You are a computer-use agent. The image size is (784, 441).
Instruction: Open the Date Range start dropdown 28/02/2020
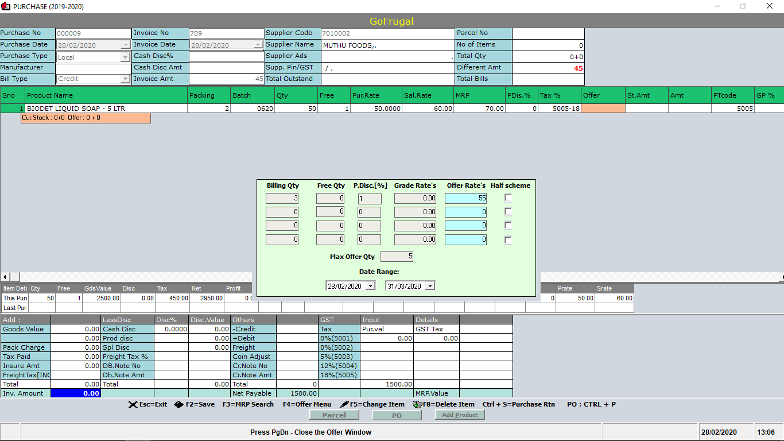[370, 286]
